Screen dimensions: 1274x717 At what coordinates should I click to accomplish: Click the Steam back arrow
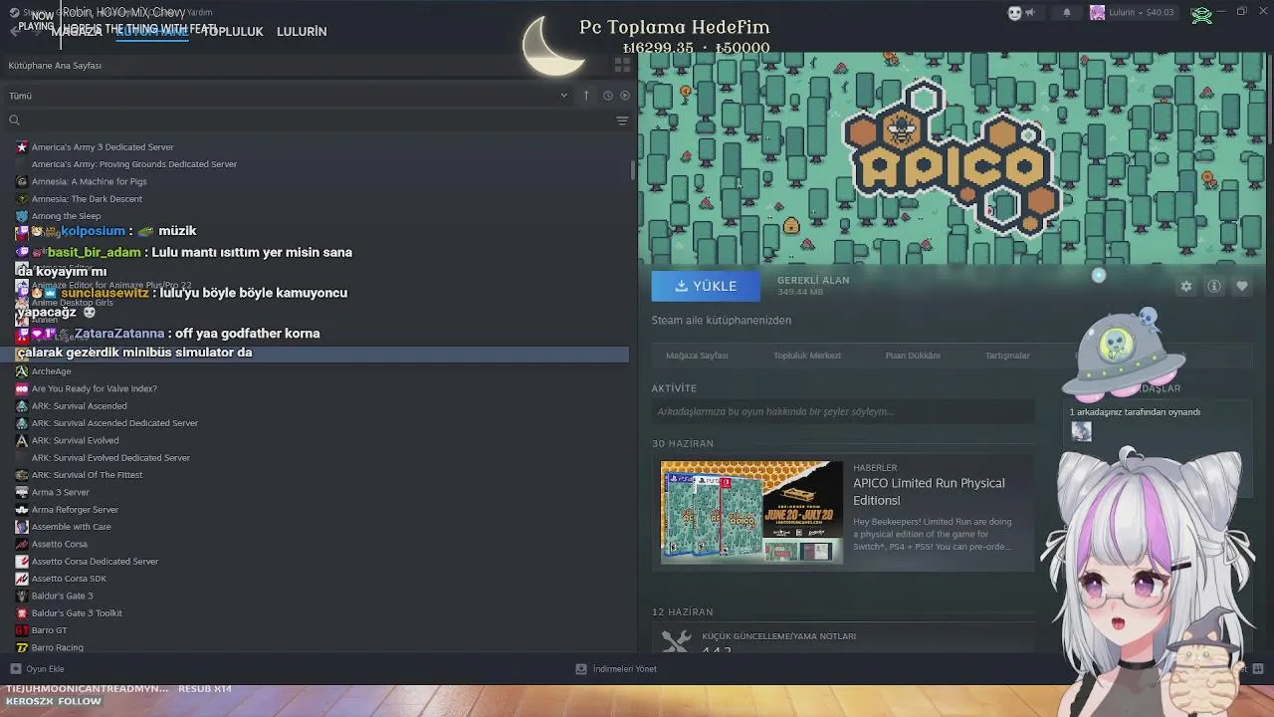tap(14, 32)
